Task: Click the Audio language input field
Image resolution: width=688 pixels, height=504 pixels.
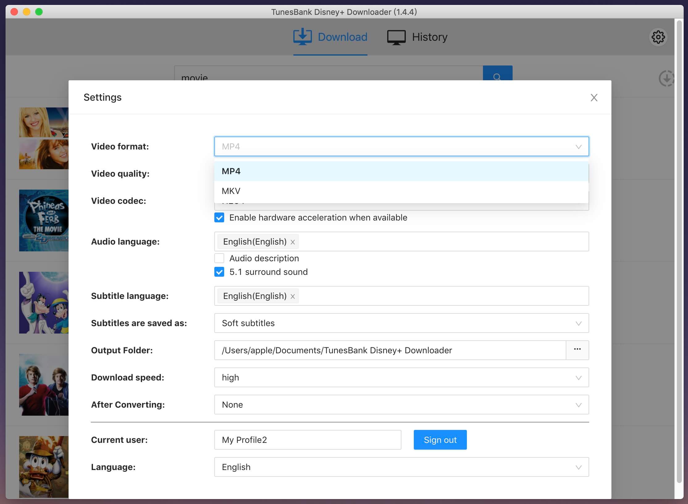Action: pos(401,241)
